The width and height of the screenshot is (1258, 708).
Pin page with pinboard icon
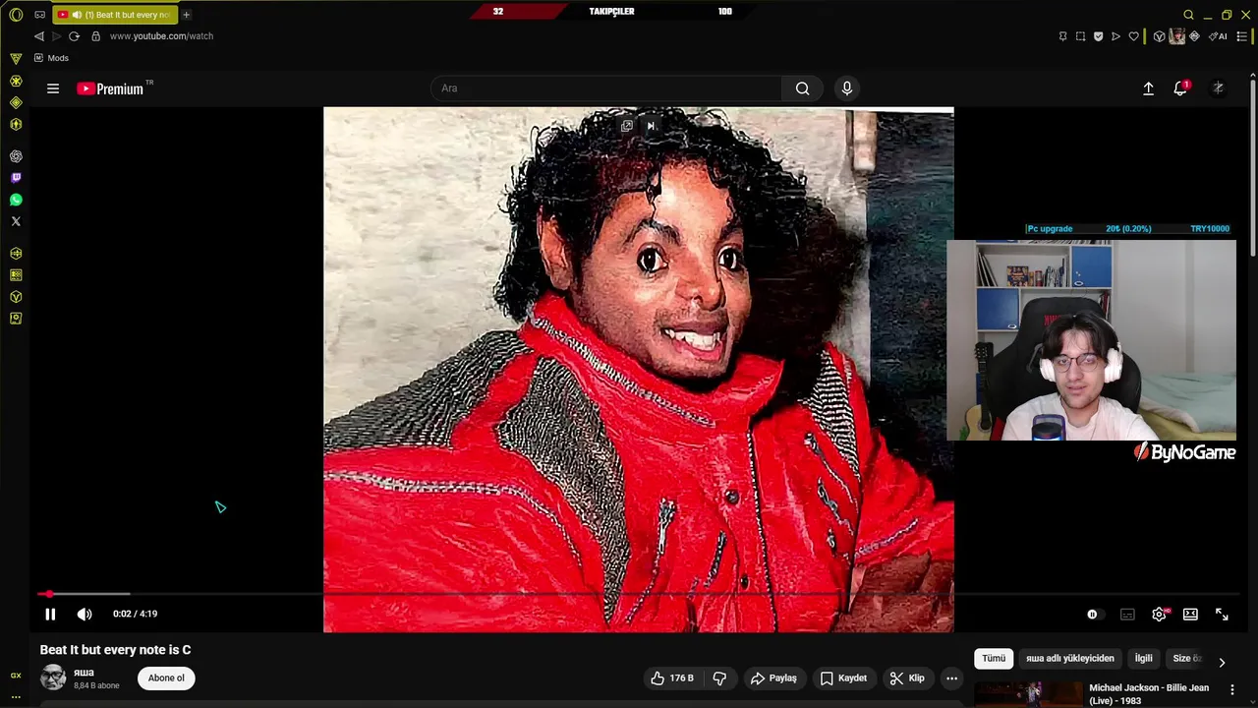coord(1062,36)
